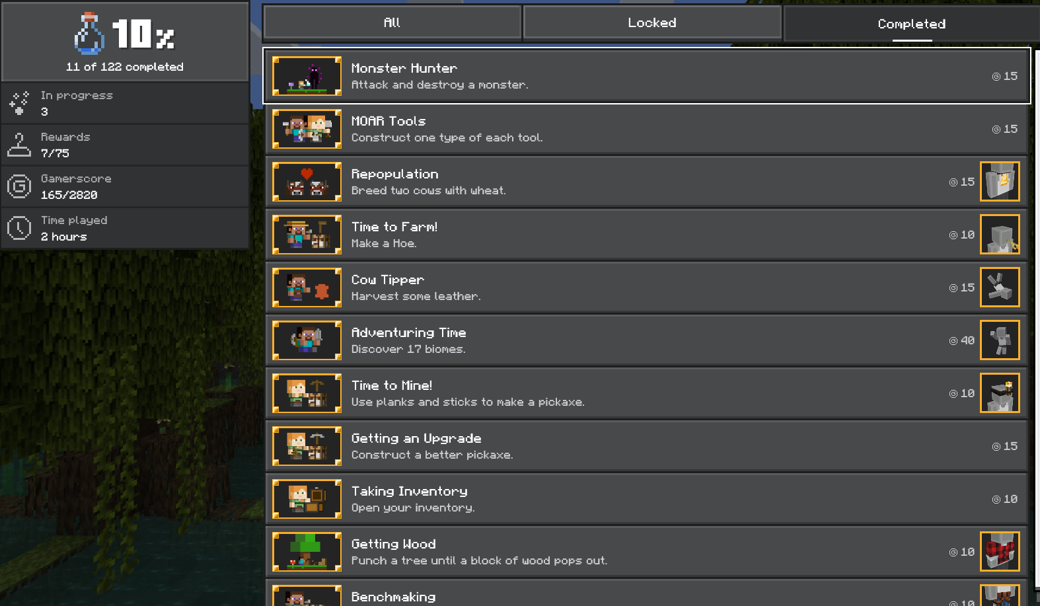Click the Time to Farm! reward icon
The width and height of the screenshot is (1040, 606).
pos(1000,234)
